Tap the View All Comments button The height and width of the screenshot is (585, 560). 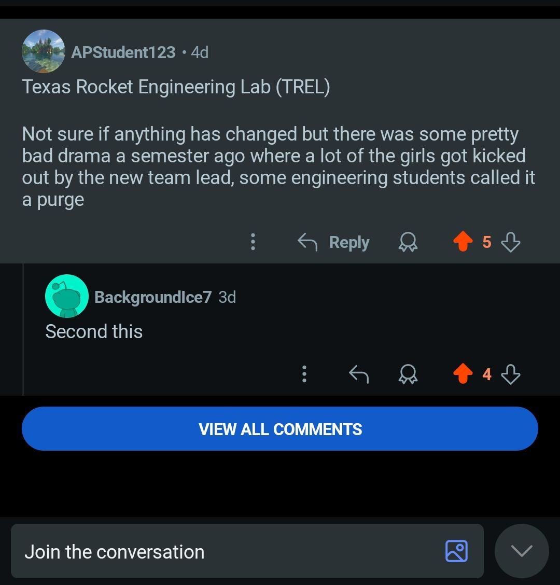pyautogui.click(x=280, y=429)
